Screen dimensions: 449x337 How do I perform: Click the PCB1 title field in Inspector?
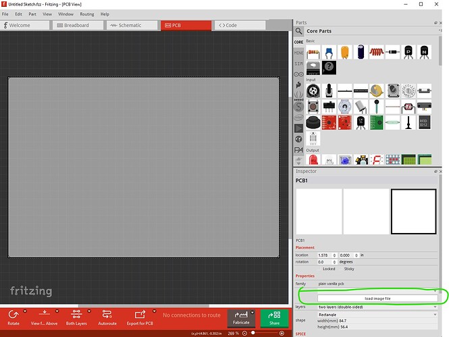[x=366, y=180]
